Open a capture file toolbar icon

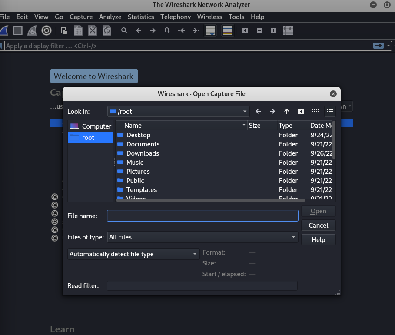(x=64, y=31)
